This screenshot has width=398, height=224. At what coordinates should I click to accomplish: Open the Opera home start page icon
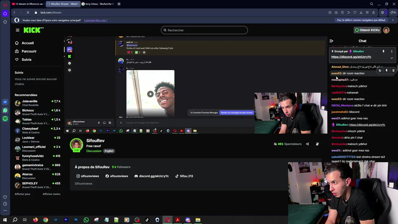tap(5, 13)
